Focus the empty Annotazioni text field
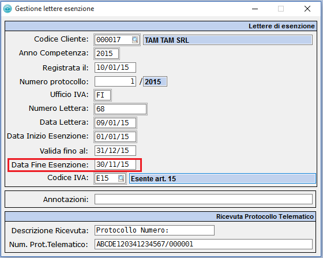The image size is (323, 258). [204, 199]
